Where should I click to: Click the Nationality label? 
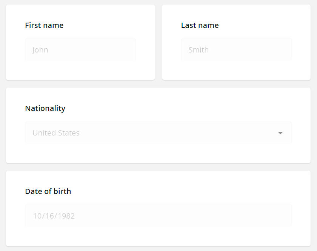pyautogui.click(x=45, y=108)
